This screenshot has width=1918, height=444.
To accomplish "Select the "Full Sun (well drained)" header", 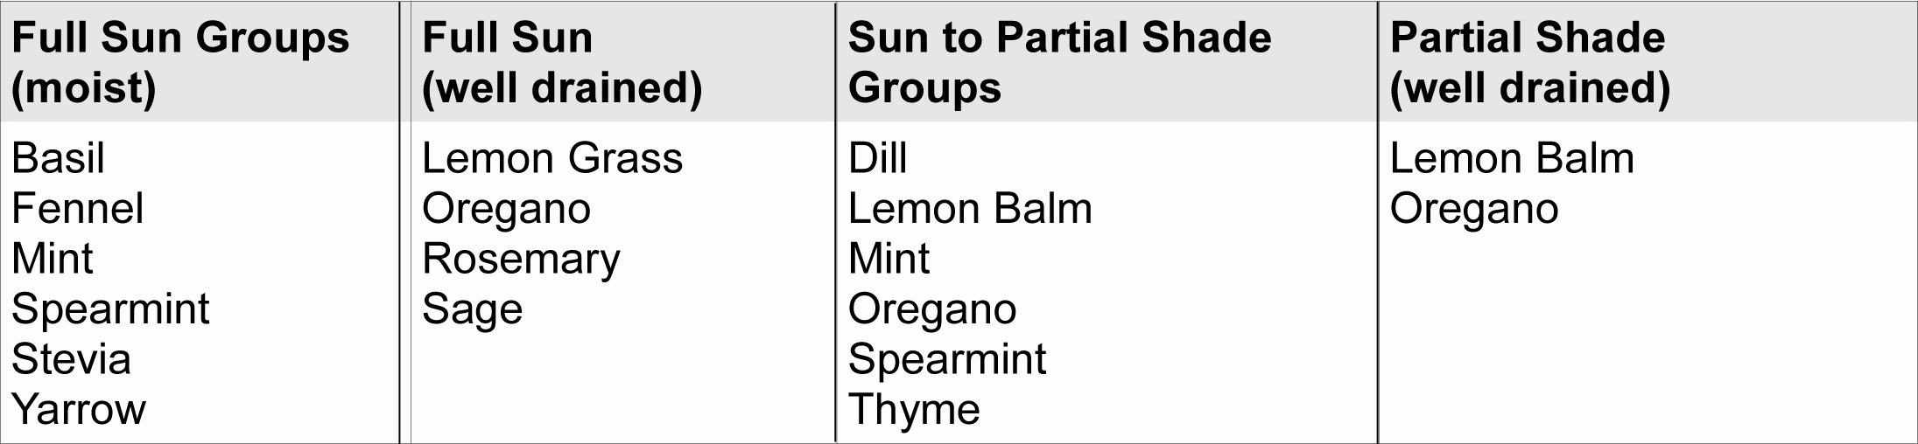I will (562, 63).
